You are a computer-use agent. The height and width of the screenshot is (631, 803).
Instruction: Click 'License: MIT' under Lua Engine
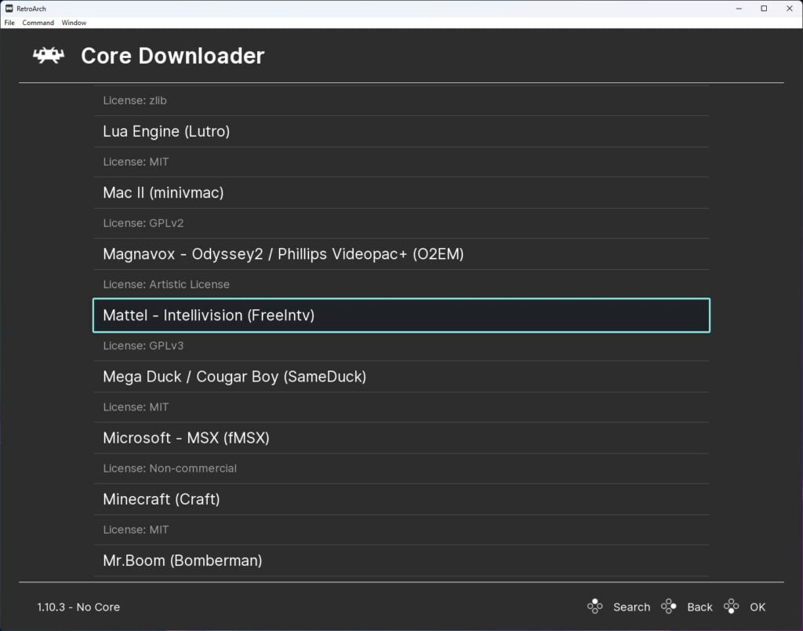[136, 162]
